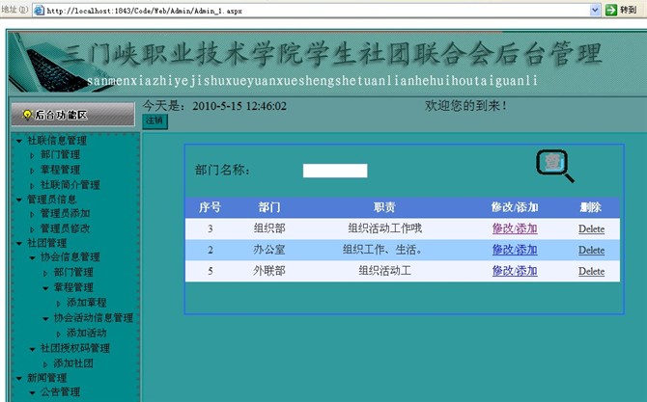
Task: Collapse the 协会信息管理 node
Action: [x=32, y=257]
